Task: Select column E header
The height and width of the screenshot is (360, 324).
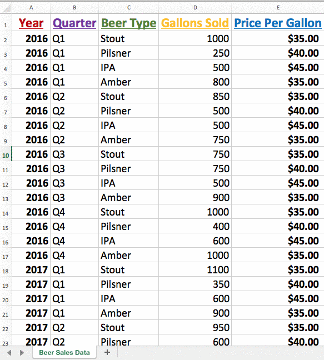Action: point(278,8)
